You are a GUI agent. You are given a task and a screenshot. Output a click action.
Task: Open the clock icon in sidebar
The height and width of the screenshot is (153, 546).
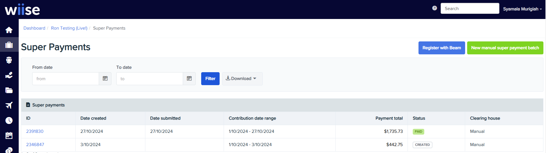(9, 121)
